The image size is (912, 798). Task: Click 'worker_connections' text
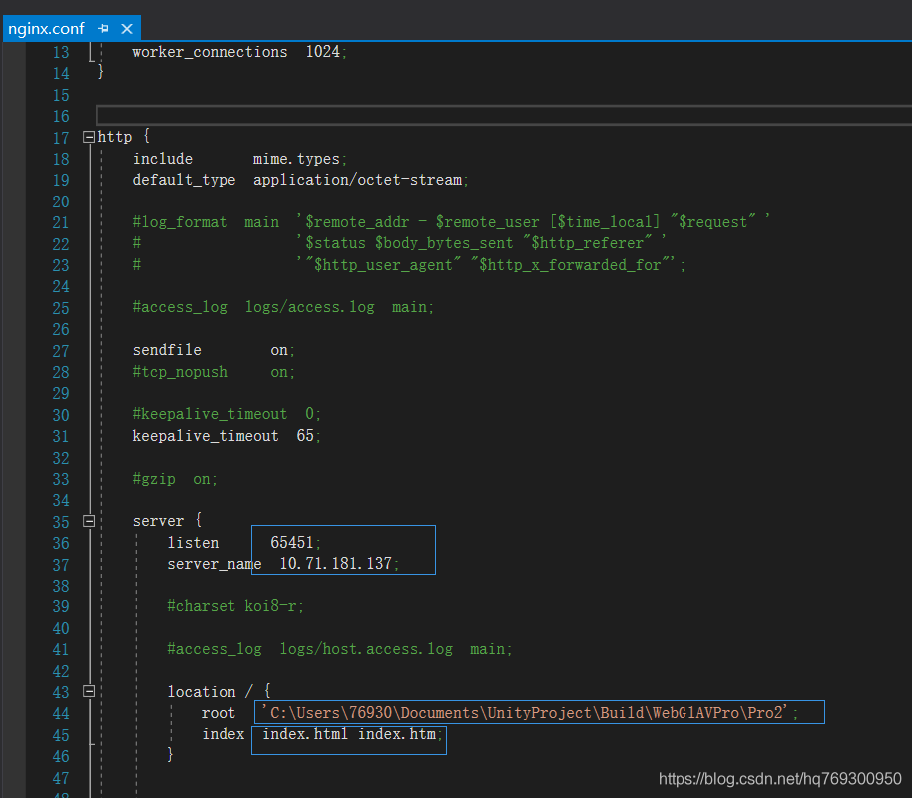(x=210, y=52)
